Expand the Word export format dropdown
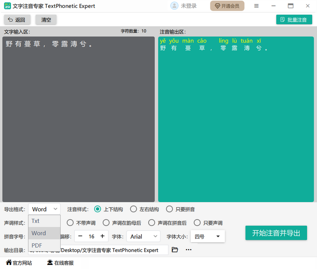 (44, 209)
